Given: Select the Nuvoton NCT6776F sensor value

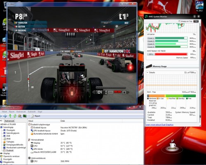Looking at the screenshot, I should (x=74, y=127).
